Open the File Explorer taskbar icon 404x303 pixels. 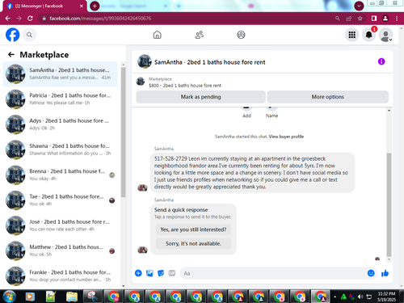tap(72, 297)
